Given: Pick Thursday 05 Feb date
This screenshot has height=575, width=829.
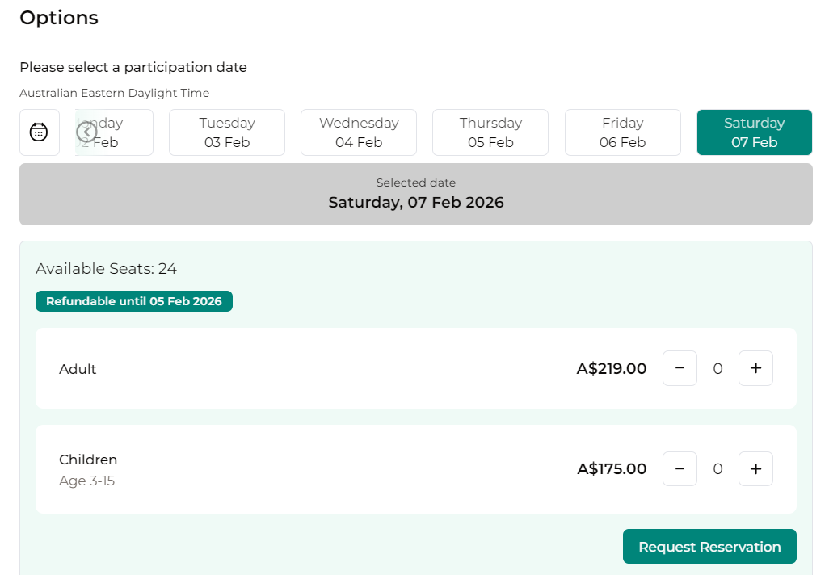Looking at the screenshot, I should tap(490, 132).
